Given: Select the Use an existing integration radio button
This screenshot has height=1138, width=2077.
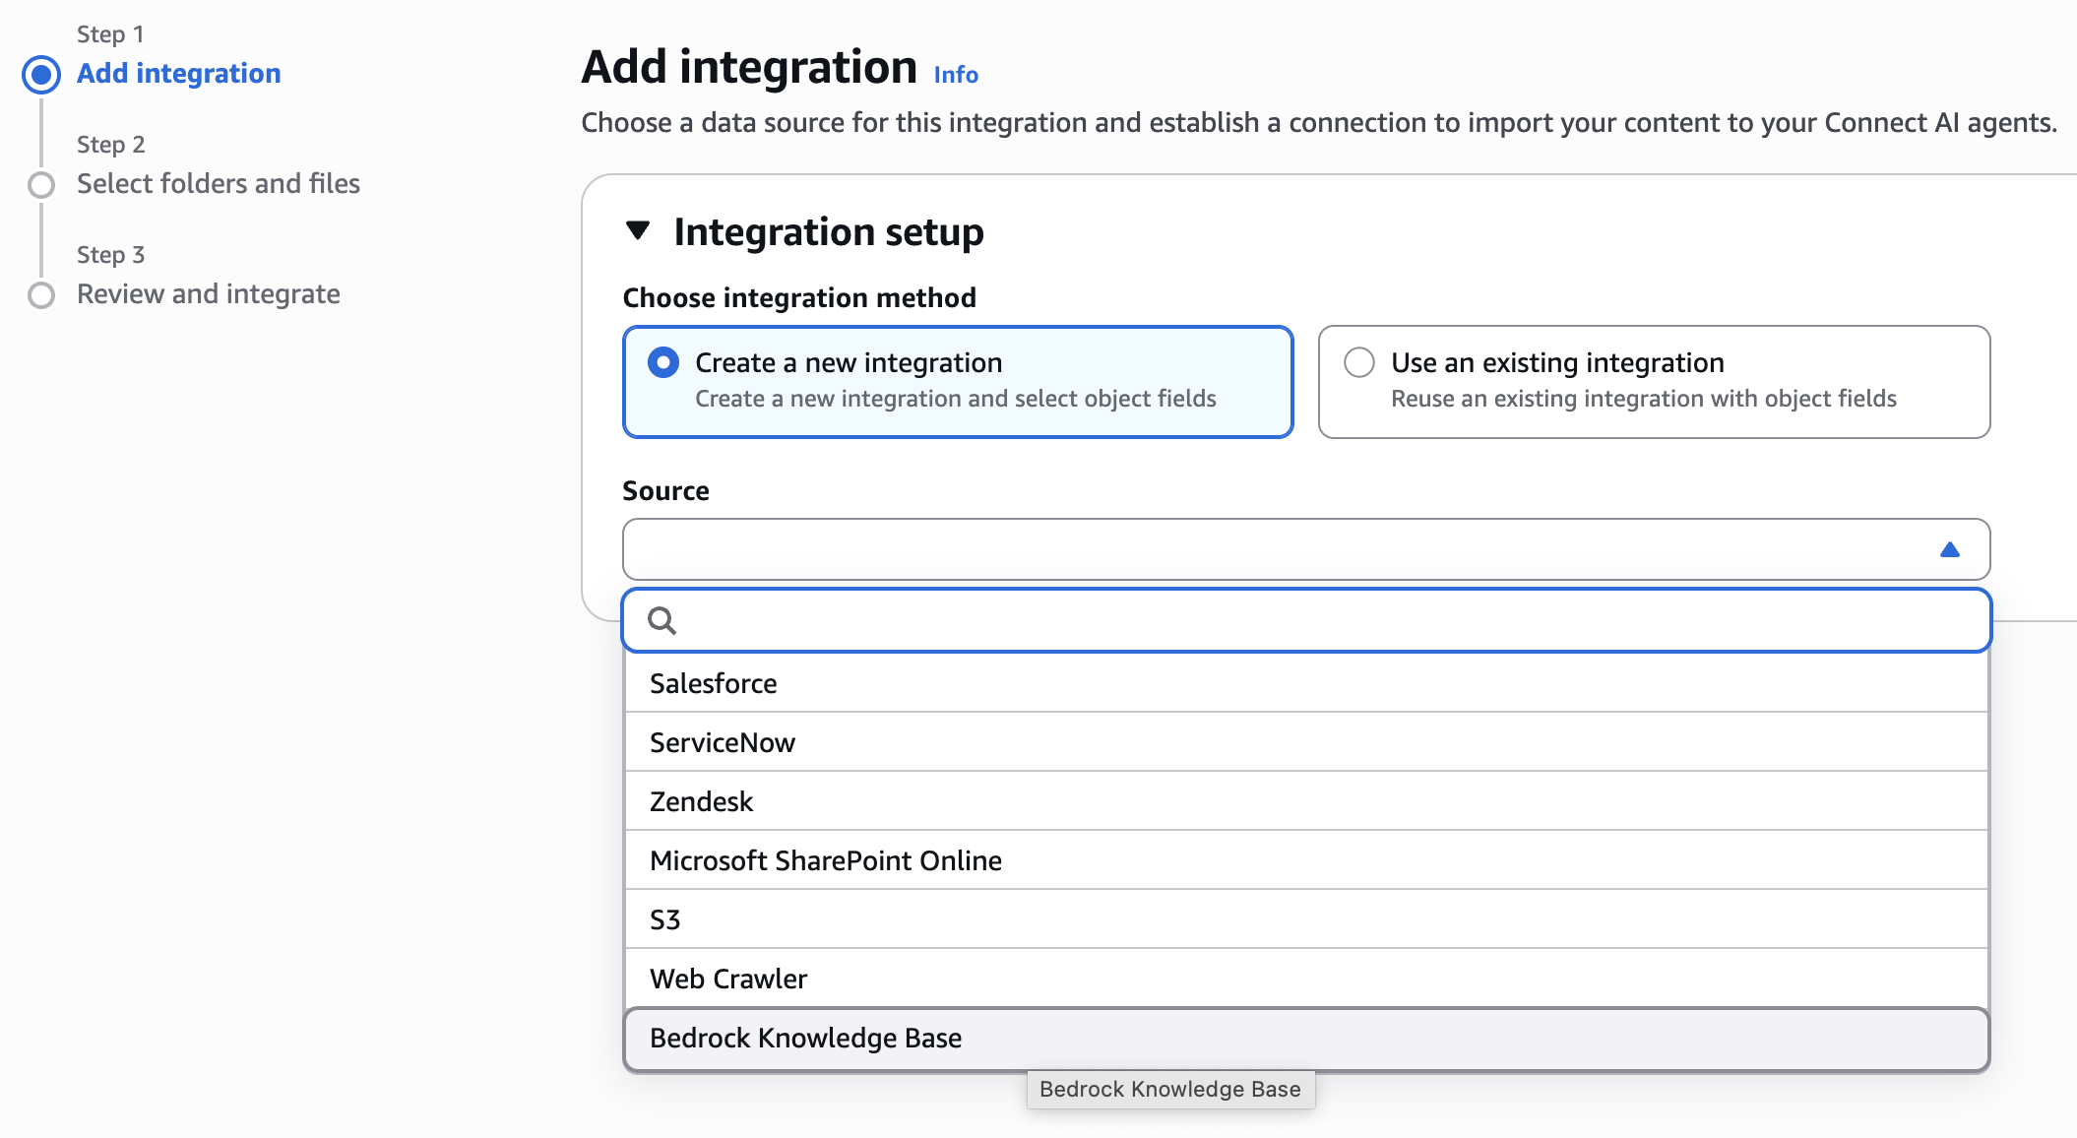Looking at the screenshot, I should point(1360,362).
